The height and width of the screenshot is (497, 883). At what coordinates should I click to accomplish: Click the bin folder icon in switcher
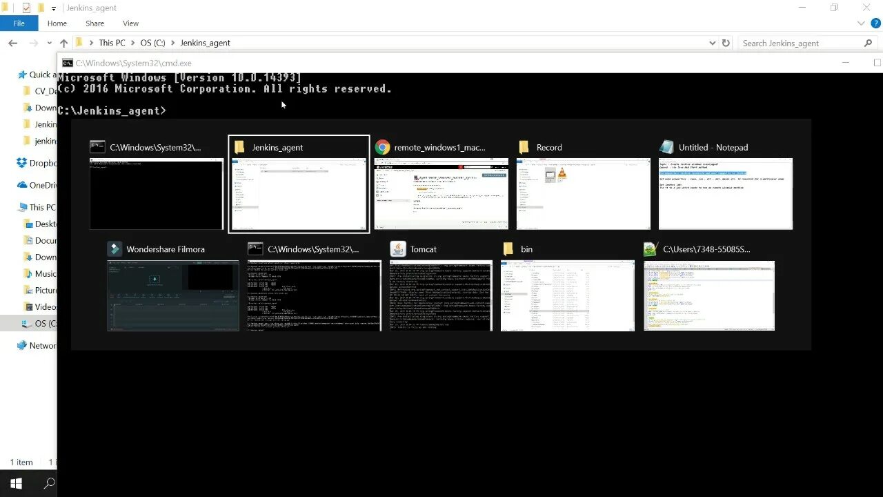[x=508, y=249]
